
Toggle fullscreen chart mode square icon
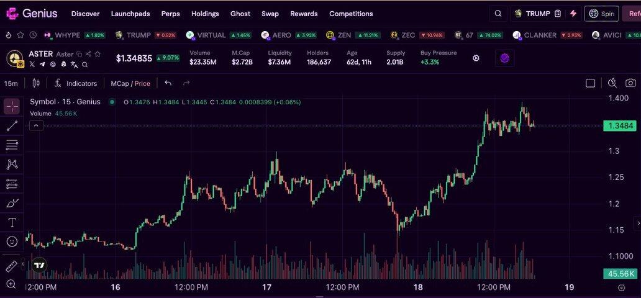[x=591, y=83]
